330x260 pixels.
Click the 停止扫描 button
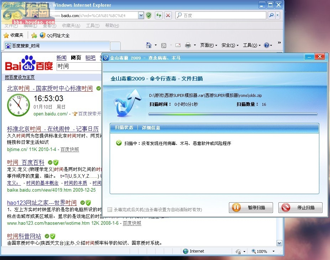300,208
